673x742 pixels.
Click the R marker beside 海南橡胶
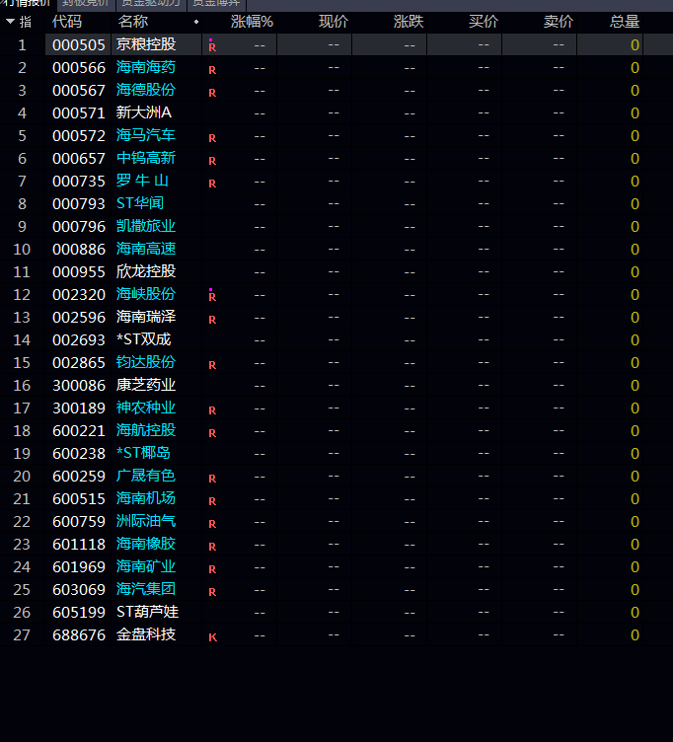[x=212, y=547]
